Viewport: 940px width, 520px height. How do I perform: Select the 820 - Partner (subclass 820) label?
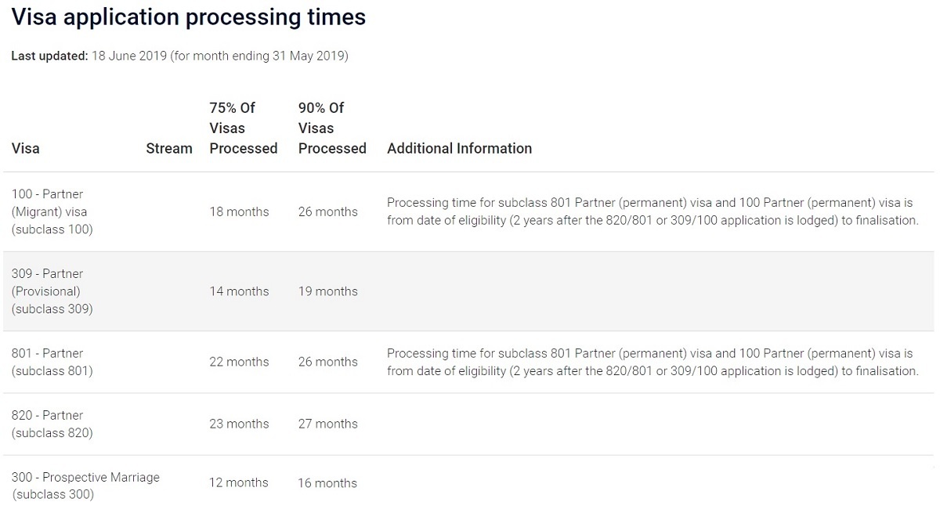click(52, 424)
